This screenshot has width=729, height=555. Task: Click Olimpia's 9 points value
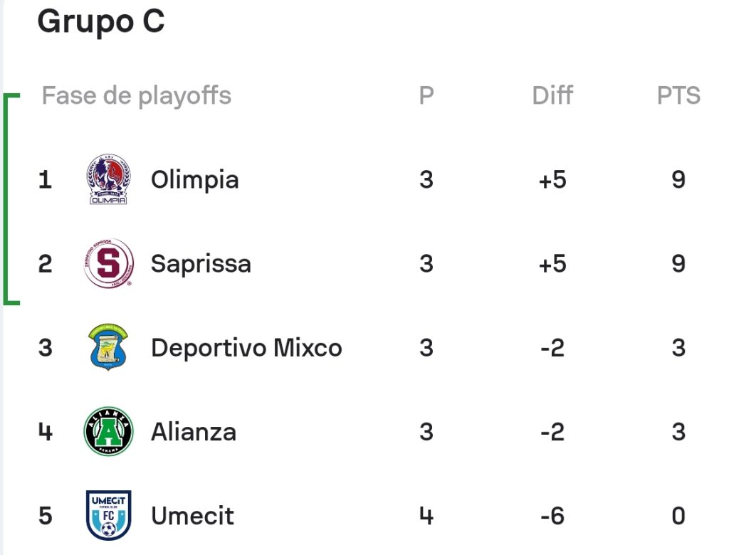pos(678,179)
